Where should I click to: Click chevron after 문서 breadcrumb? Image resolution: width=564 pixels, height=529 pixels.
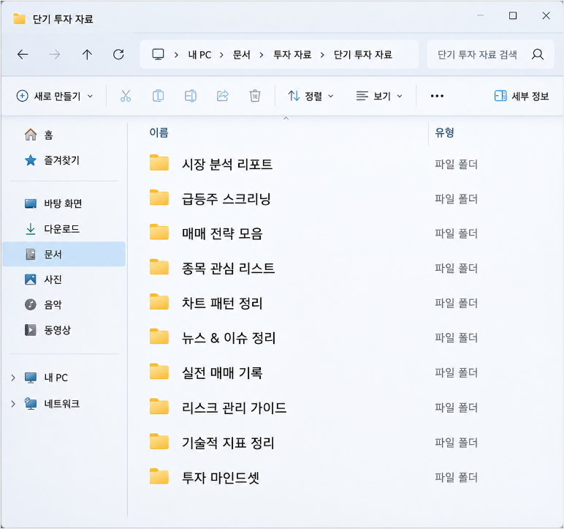pyautogui.click(x=262, y=55)
